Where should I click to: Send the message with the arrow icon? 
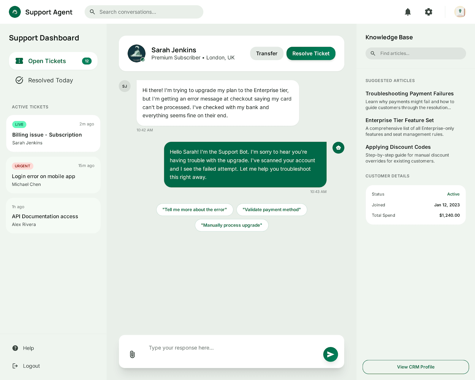330,354
